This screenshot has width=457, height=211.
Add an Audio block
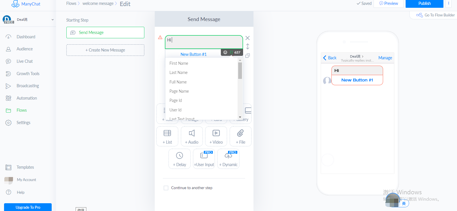coord(192,136)
